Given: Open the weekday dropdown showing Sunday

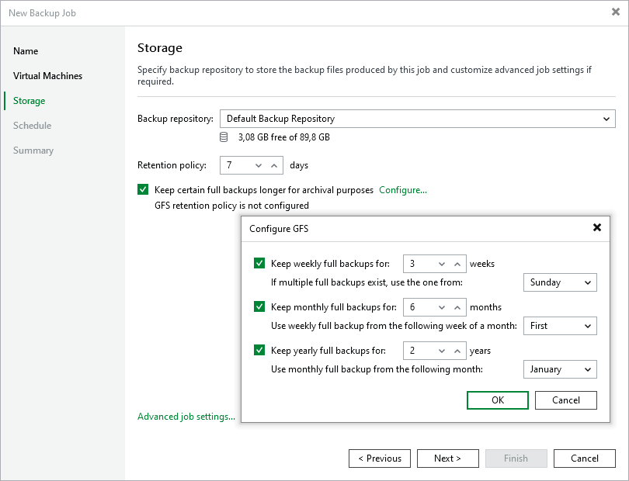Looking at the screenshot, I should click(560, 282).
